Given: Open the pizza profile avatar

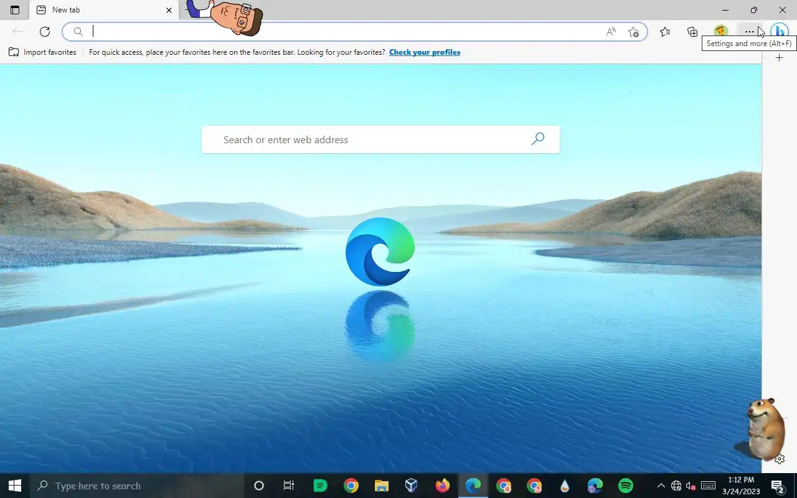Looking at the screenshot, I should [720, 32].
